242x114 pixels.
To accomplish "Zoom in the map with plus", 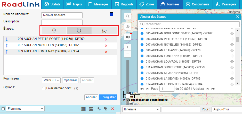I will click(128, 47).
